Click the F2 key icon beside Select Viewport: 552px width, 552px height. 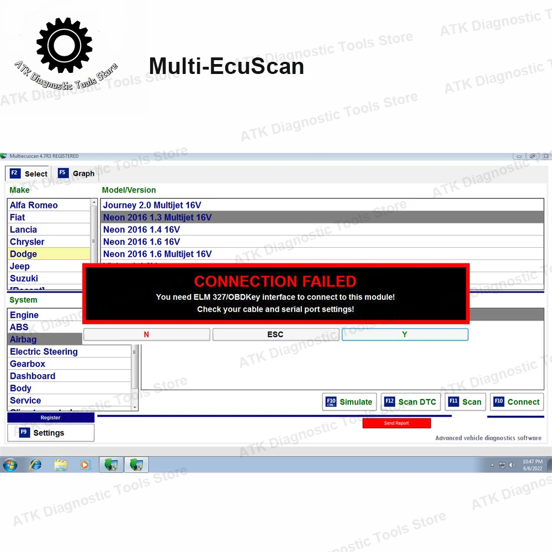click(x=15, y=173)
